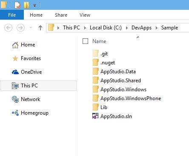Image resolution: width=189 pixels, height=156 pixels.
Task: Select the AppStudio.sln file name
Action: click(x=116, y=116)
